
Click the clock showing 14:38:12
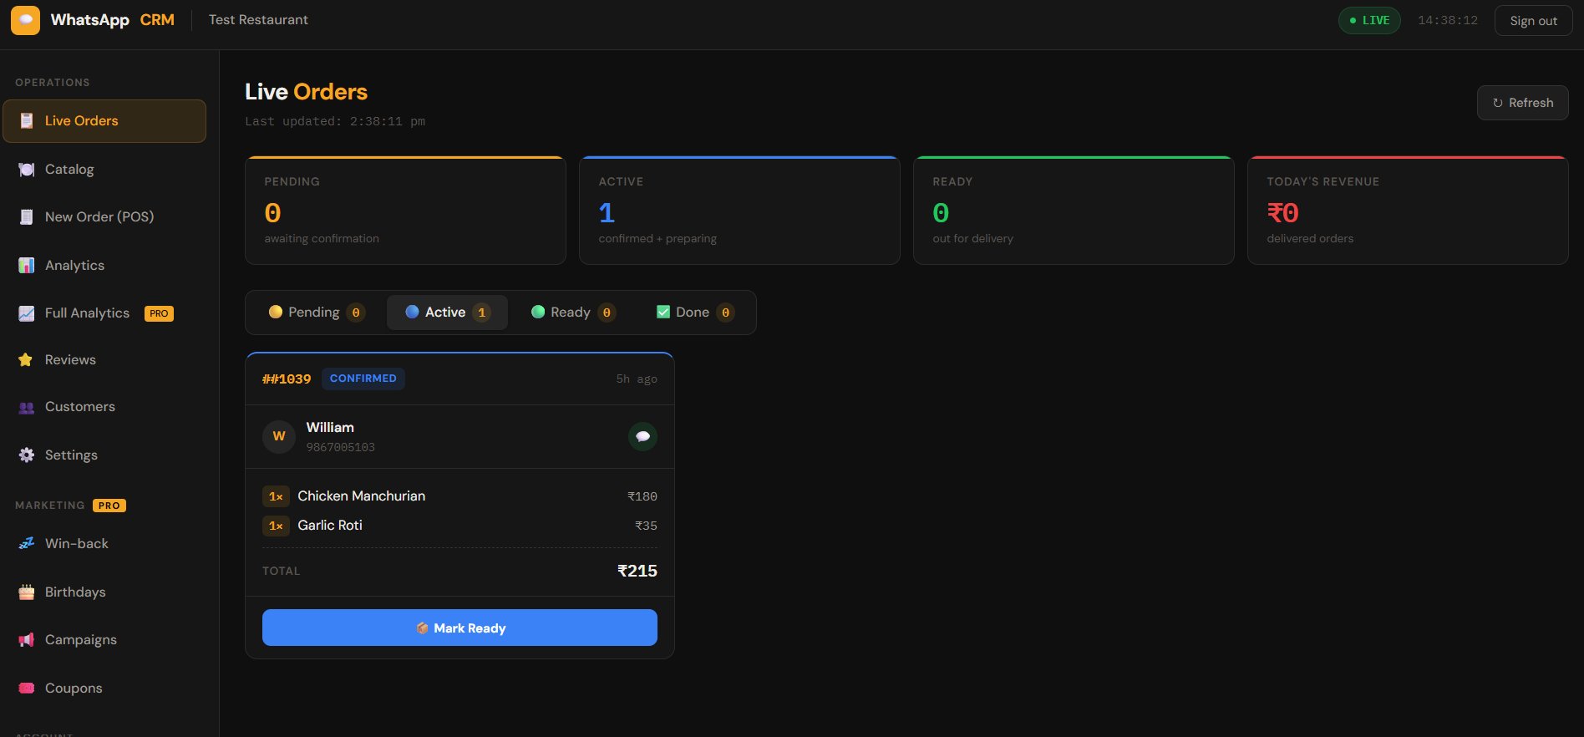point(1448,20)
